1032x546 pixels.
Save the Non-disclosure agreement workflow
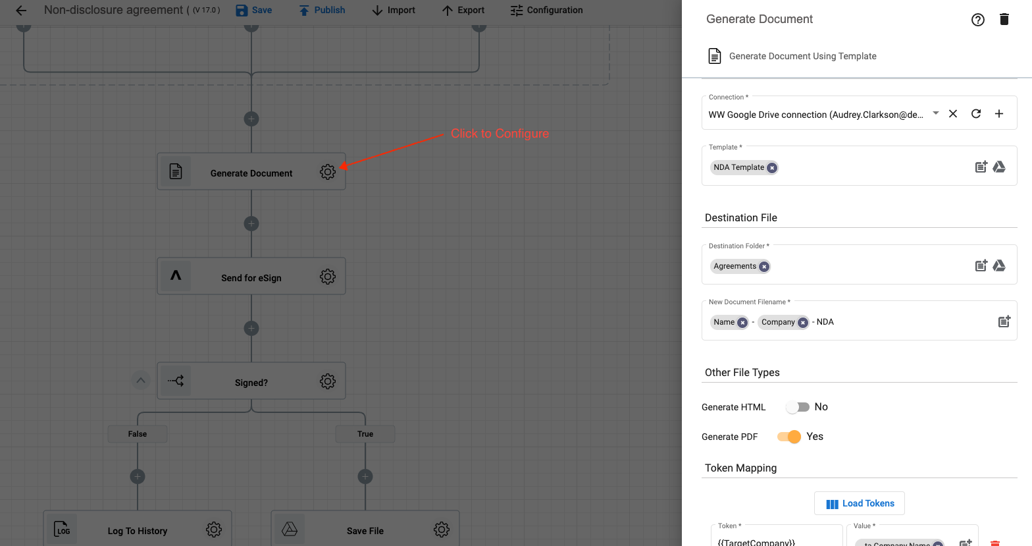coord(254,11)
